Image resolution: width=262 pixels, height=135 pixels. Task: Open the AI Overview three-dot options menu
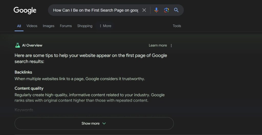tap(171, 46)
